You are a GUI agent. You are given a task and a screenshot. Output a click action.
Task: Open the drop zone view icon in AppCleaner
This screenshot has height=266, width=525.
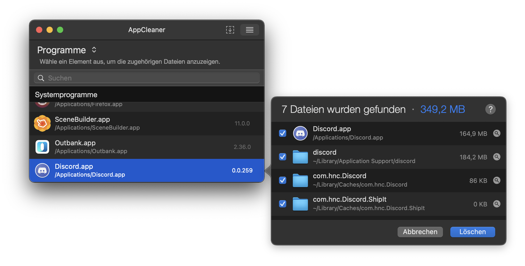click(230, 30)
